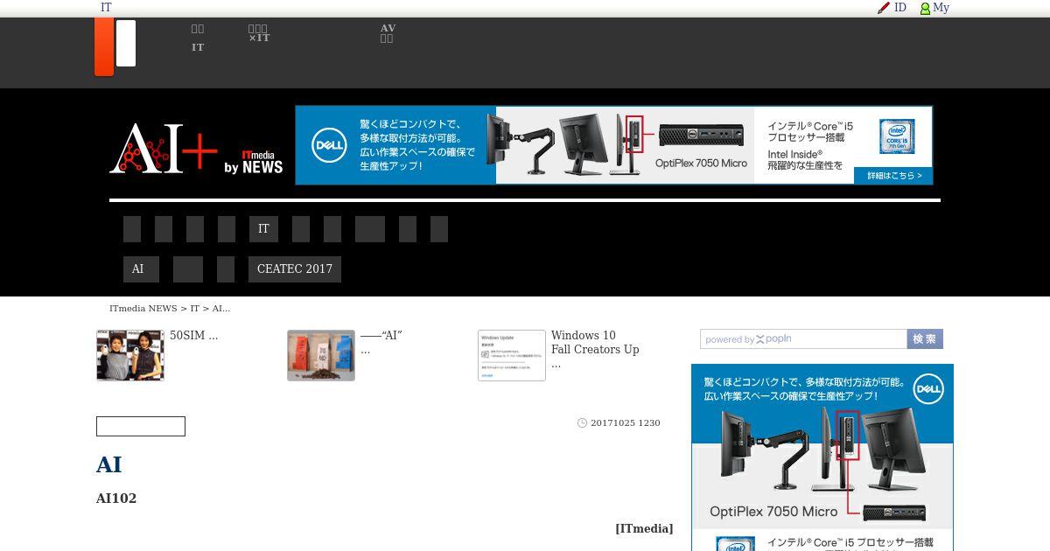The height and width of the screenshot is (551, 1050).
Task: Open the Windows Update article thumbnail
Action: (512, 355)
